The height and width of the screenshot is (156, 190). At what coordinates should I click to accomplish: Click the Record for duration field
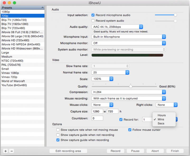pyautogui.click(x=147, y=119)
